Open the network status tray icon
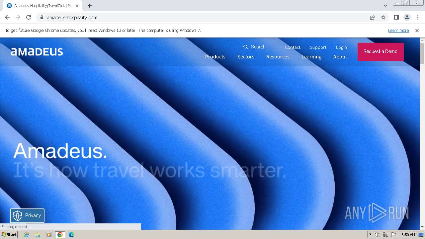This screenshot has height=239, width=425. [x=385, y=235]
